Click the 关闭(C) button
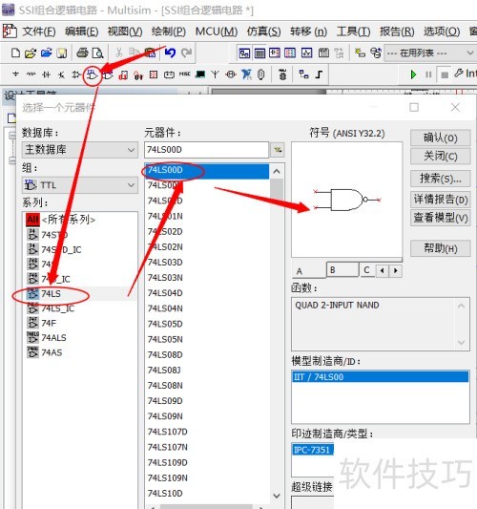Image resolution: width=477 pixels, height=509 pixels. [x=440, y=157]
